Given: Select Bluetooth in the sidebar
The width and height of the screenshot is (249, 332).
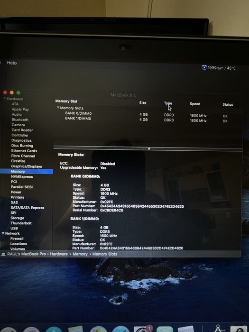Looking at the screenshot, I should pos(20,120).
